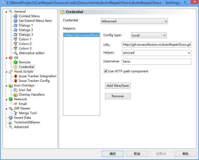Click the Hook Scripts icon
Viewport: 199px width, 160px height.
[x=11, y=72]
